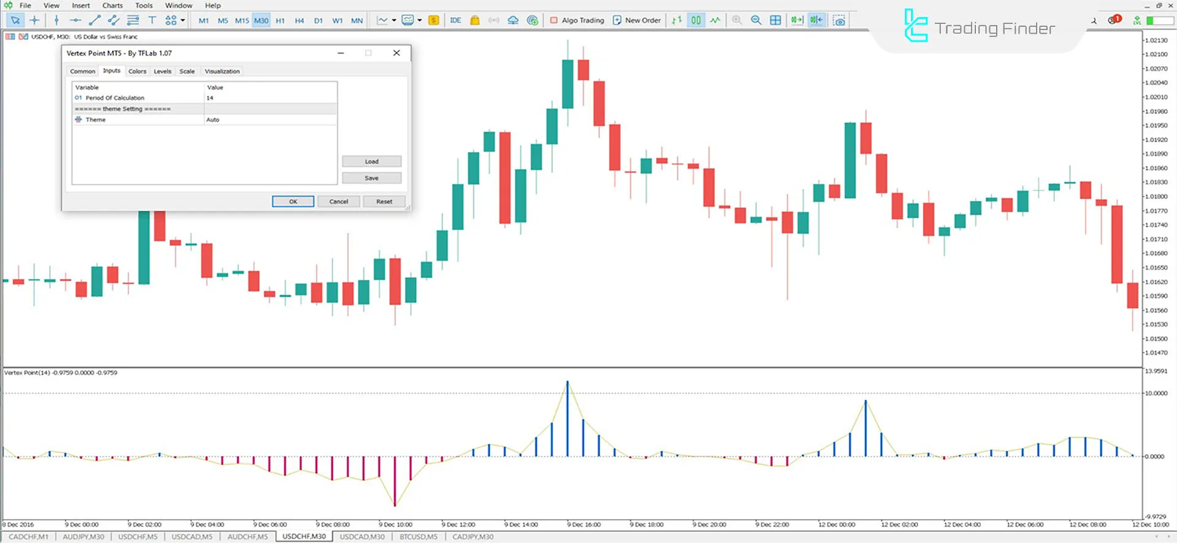Image resolution: width=1177 pixels, height=543 pixels.
Task: Expand the chart templates dropdown arrow
Action: [420, 20]
